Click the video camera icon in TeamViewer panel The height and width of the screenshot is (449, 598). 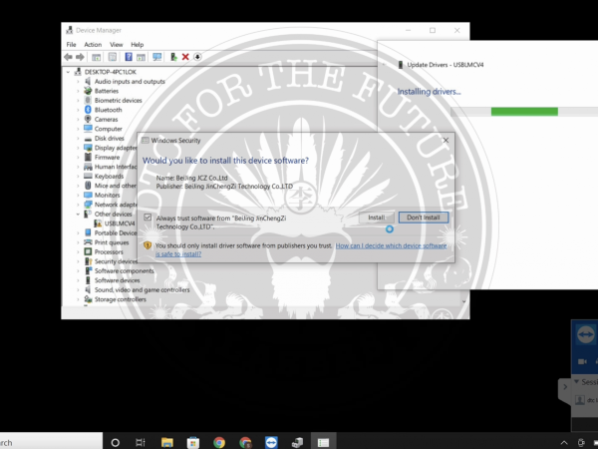coord(582,361)
